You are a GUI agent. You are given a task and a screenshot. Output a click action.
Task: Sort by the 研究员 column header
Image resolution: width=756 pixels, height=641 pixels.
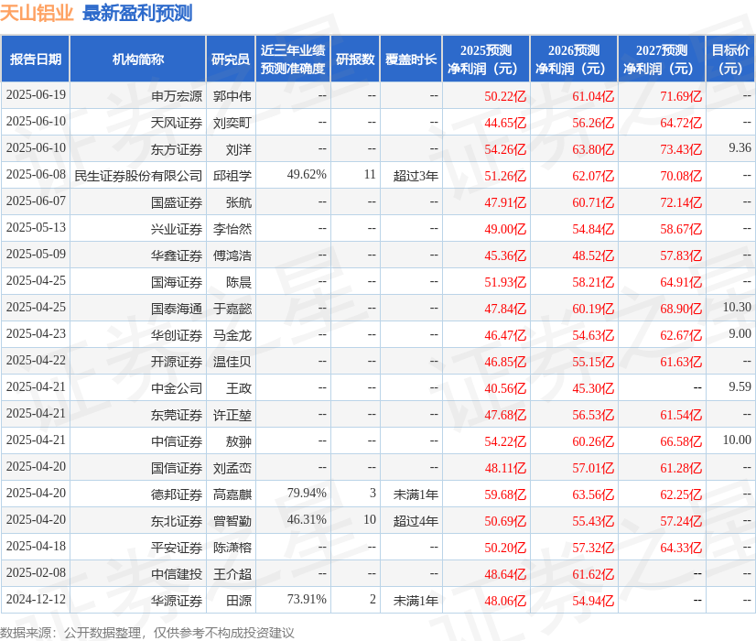(231, 58)
